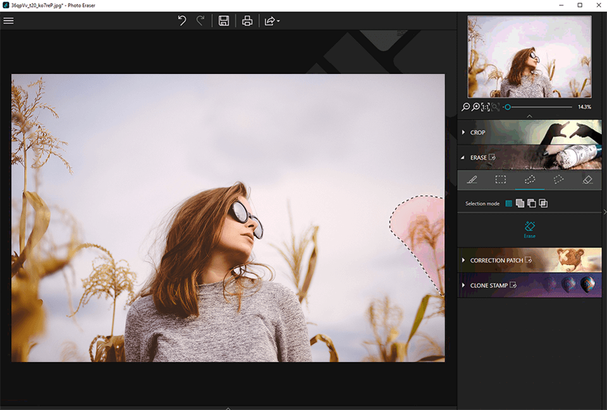Click the Save floppy disk icon
Viewport: 607px width, 410px height.
click(x=223, y=21)
